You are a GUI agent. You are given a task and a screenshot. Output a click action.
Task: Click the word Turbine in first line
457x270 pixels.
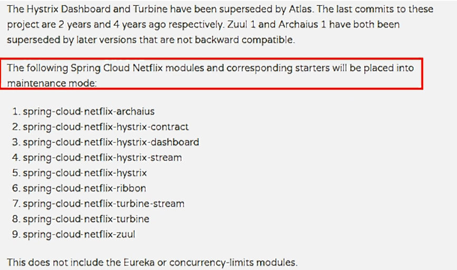pos(151,9)
